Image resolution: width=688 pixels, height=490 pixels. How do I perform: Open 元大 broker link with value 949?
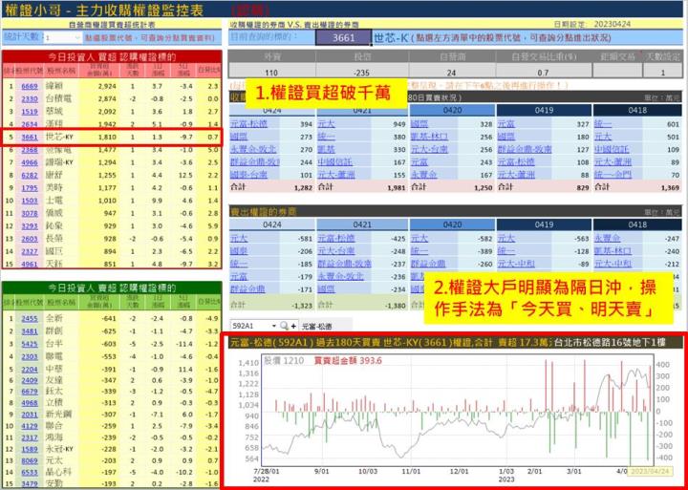(327, 124)
